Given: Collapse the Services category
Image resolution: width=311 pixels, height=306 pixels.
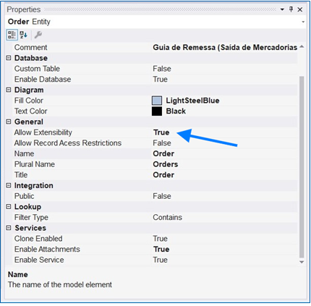Looking at the screenshot, I should [9, 228].
